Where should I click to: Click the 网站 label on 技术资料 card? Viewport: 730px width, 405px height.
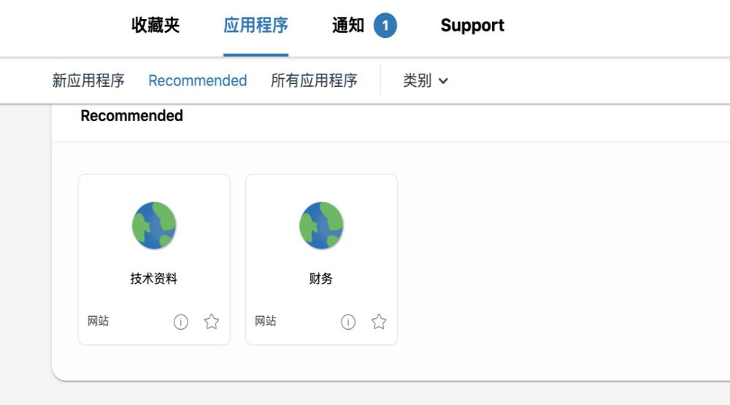[x=99, y=321]
